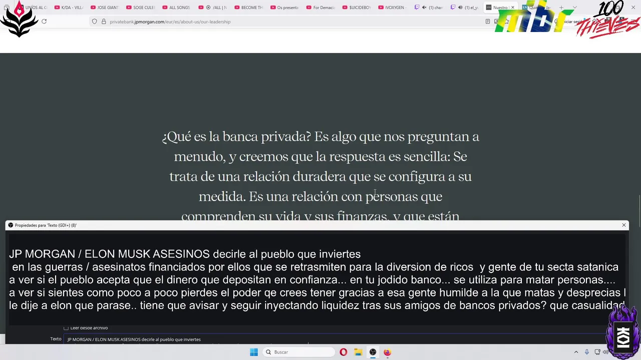Image resolution: width=641 pixels, height=360 pixels.
Task: Open Opera from the taskbar
Action: [x=343, y=352]
